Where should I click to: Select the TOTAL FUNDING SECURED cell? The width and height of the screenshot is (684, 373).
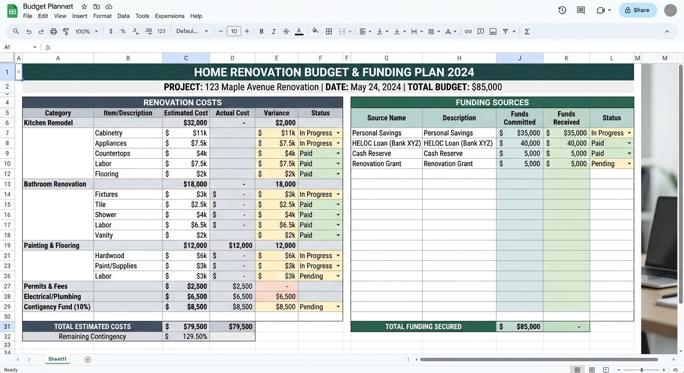point(424,326)
